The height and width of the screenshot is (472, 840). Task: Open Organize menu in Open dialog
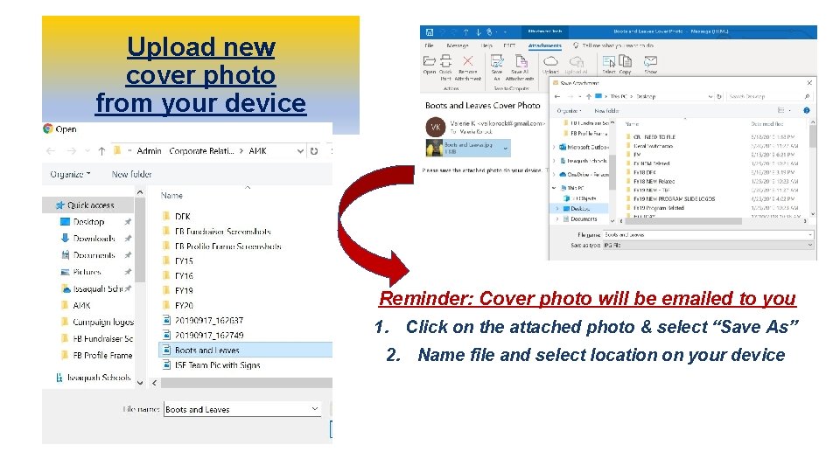(x=70, y=175)
